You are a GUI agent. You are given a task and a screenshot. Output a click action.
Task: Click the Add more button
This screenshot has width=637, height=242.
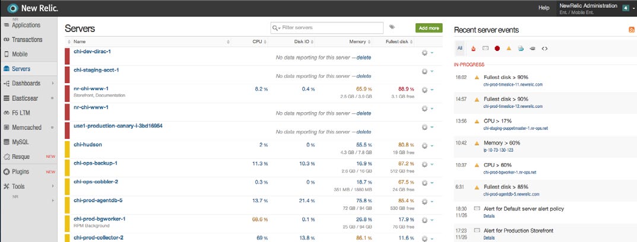pos(429,28)
